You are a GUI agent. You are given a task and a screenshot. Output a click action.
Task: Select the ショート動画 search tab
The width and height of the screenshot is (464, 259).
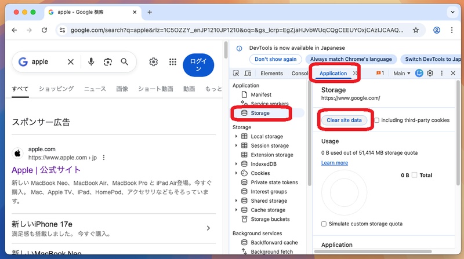(x=155, y=89)
